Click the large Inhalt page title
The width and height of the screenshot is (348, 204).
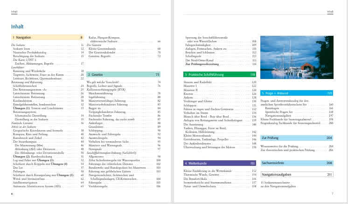(18, 26)
